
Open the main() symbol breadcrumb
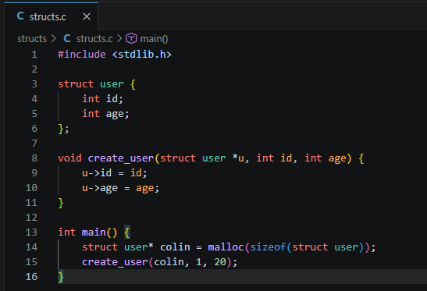(x=154, y=39)
